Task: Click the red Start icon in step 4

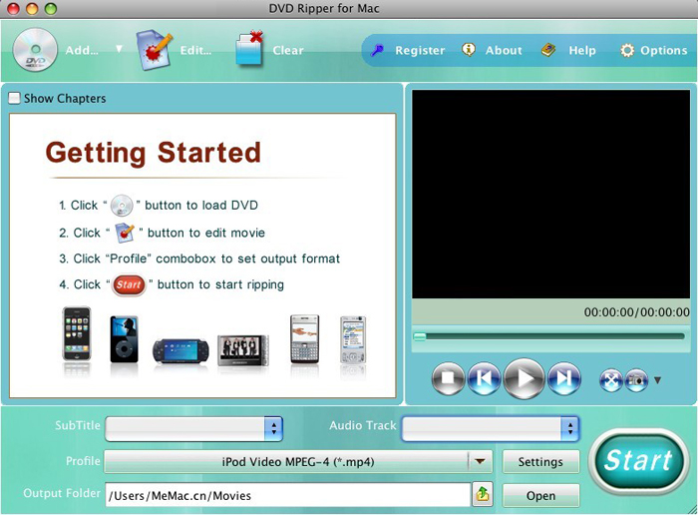Action: [129, 285]
